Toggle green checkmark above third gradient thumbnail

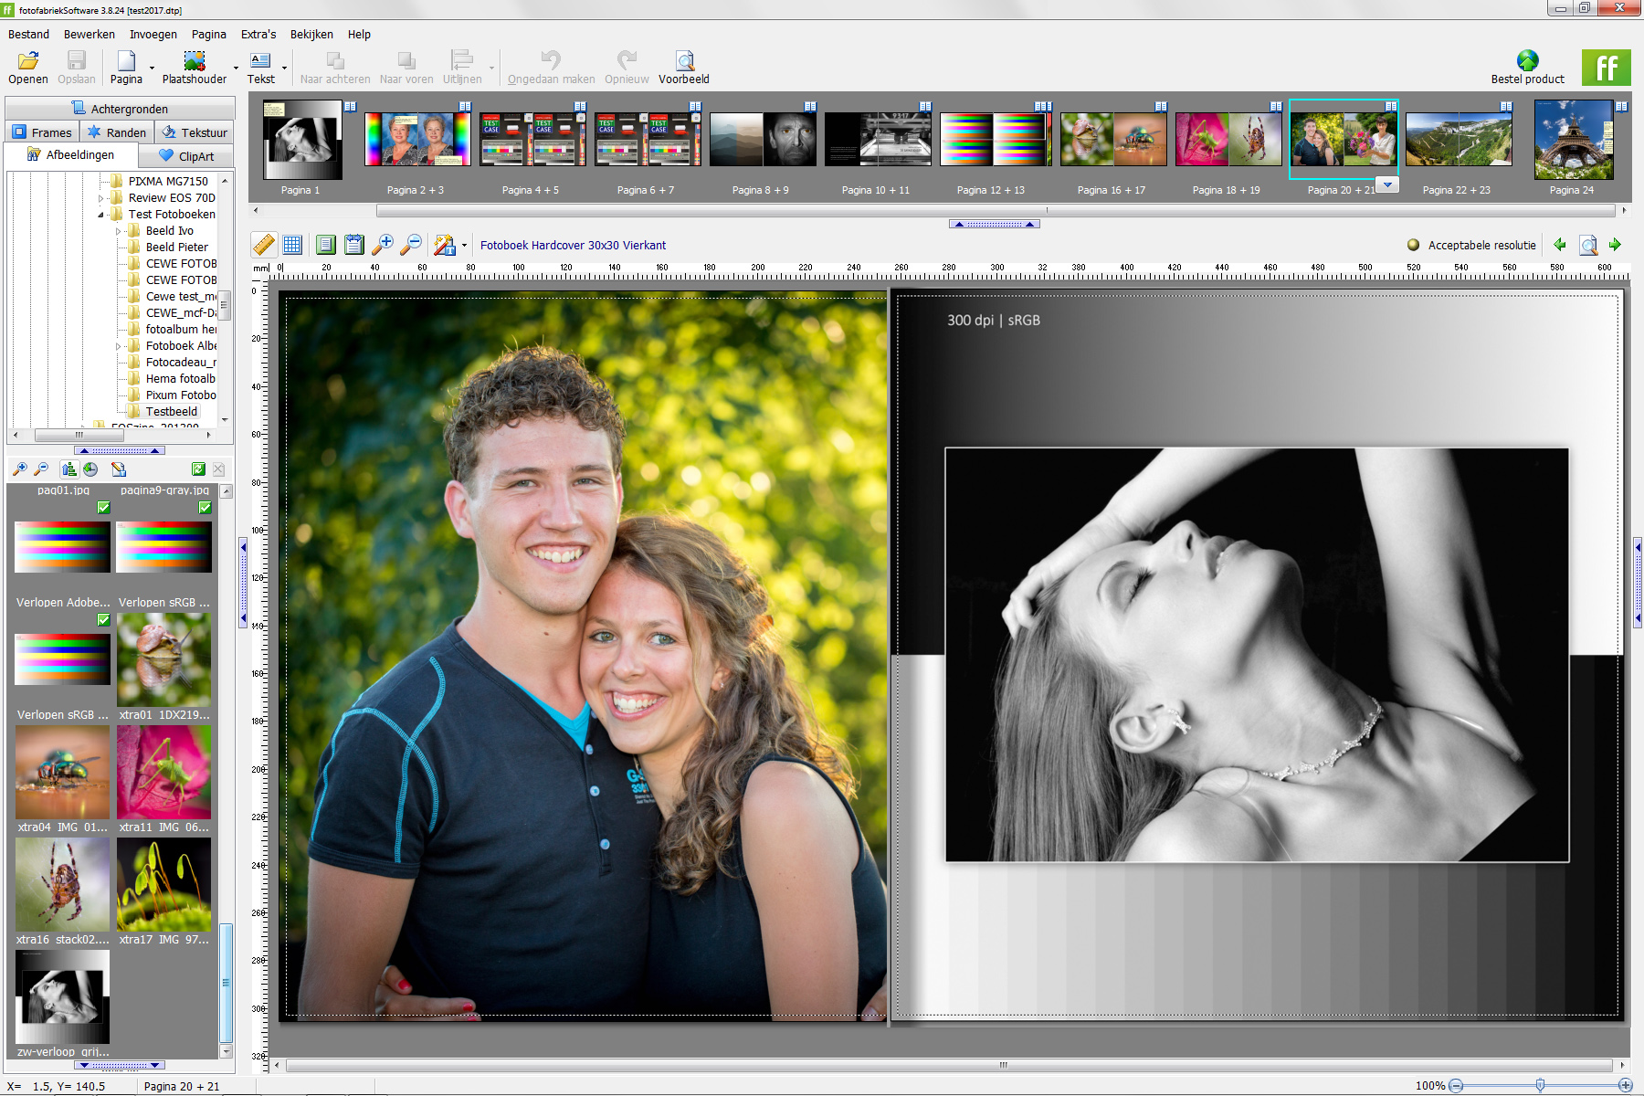coord(103,620)
